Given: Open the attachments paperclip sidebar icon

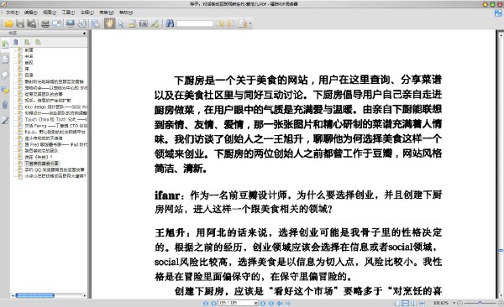Looking at the screenshot, I should (5, 105).
